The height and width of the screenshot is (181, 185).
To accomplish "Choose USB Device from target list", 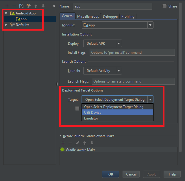I will coord(118,112).
